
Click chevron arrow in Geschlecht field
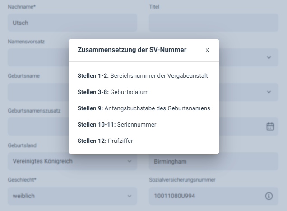coord(130,196)
